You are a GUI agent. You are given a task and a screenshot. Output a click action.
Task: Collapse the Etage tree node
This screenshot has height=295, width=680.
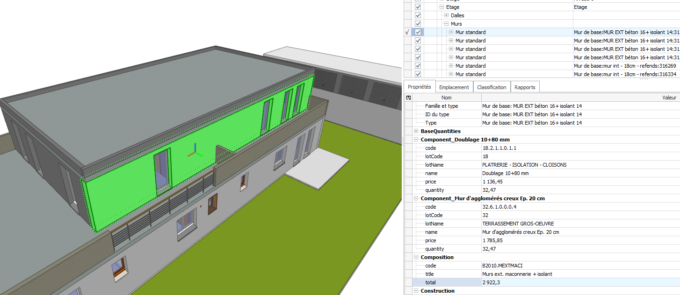[441, 7]
